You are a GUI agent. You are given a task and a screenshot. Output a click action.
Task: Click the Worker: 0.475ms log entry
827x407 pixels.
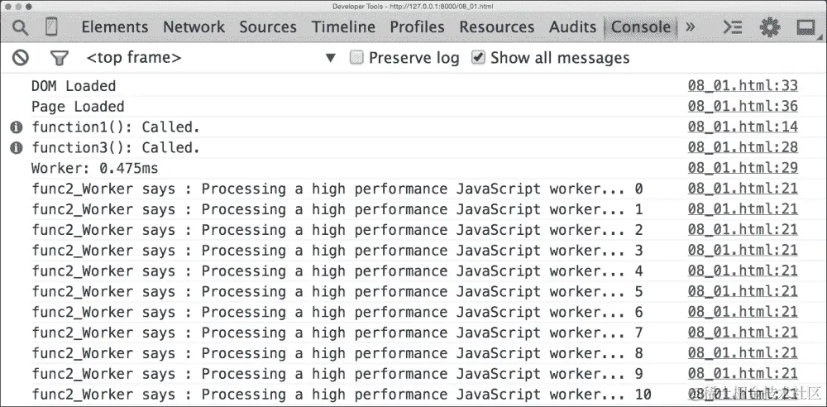94,169
